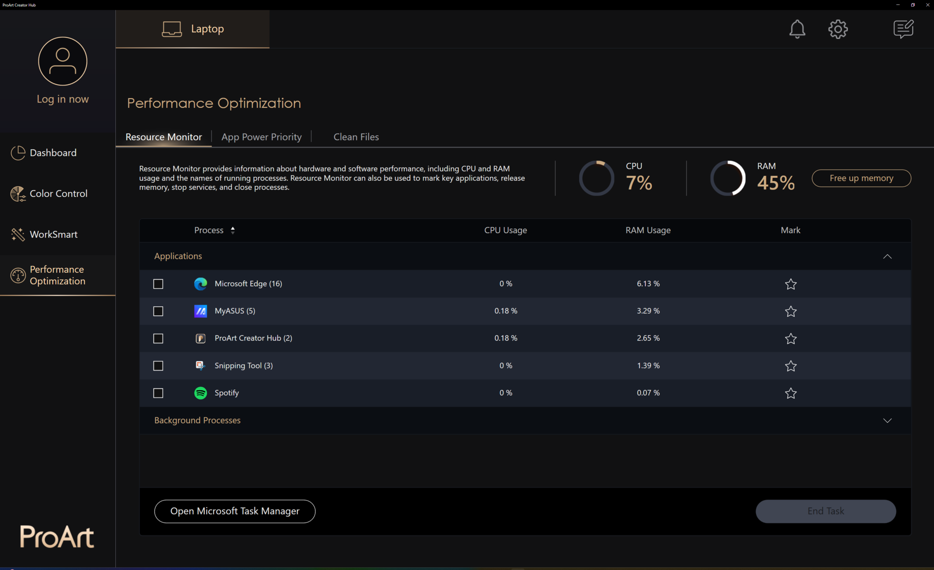This screenshot has height=570, width=934.
Task: Mark Microsoft Edge with star icon
Action: tap(790, 284)
